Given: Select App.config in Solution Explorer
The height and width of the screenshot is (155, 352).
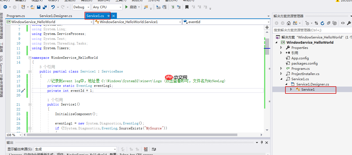Looking at the screenshot, I should pyautogui.click(x=300, y=58).
